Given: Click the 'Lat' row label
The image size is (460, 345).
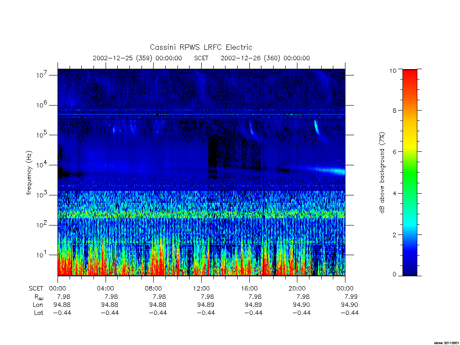Looking at the screenshot, I should (39, 313).
